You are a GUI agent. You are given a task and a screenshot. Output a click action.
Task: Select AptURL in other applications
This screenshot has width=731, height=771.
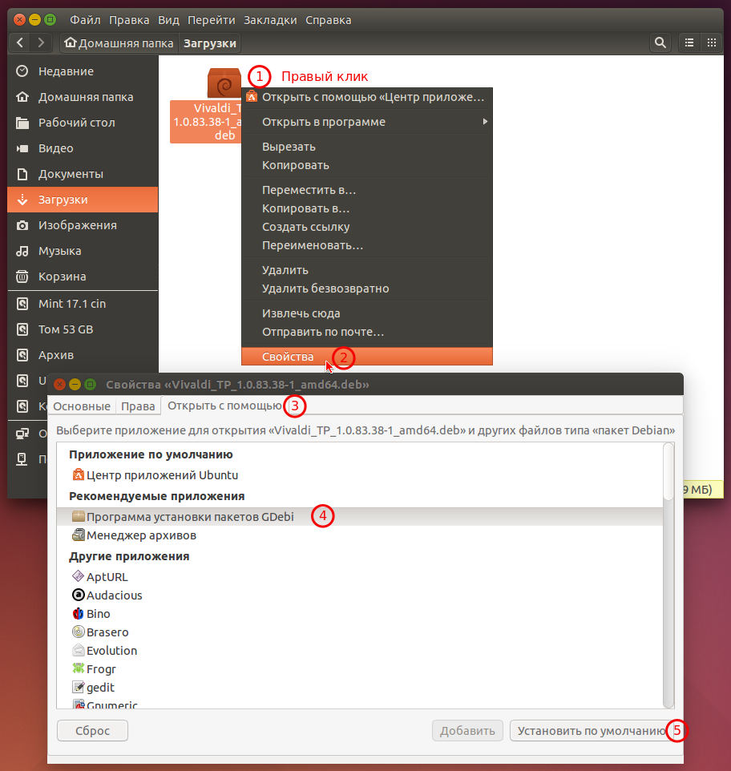click(360, 577)
